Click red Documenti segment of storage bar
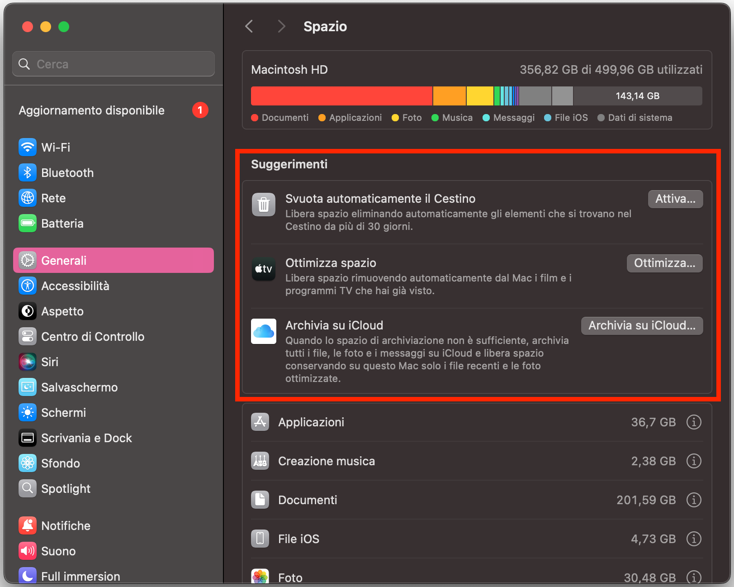Screen dimensions: 734x587 click(341, 96)
